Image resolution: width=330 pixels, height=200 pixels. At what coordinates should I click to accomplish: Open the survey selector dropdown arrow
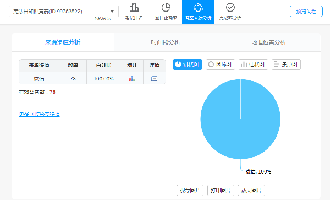112,12
